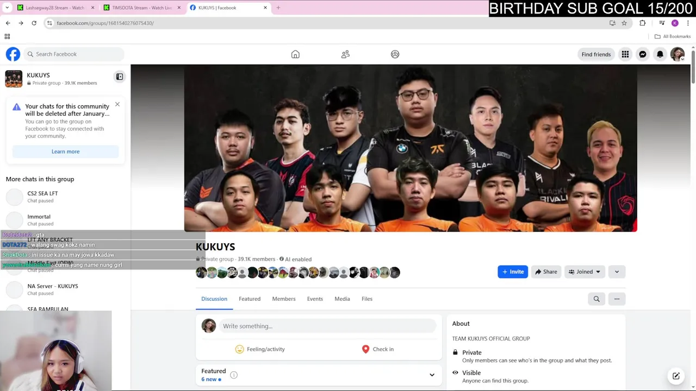Image resolution: width=696 pixels, height=391 pixels.
Task: Open the Groups icon in top navigation
Action: click(395, 54)
